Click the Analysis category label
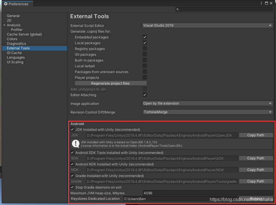Screen dimensions: 276x205 (14, 25)
